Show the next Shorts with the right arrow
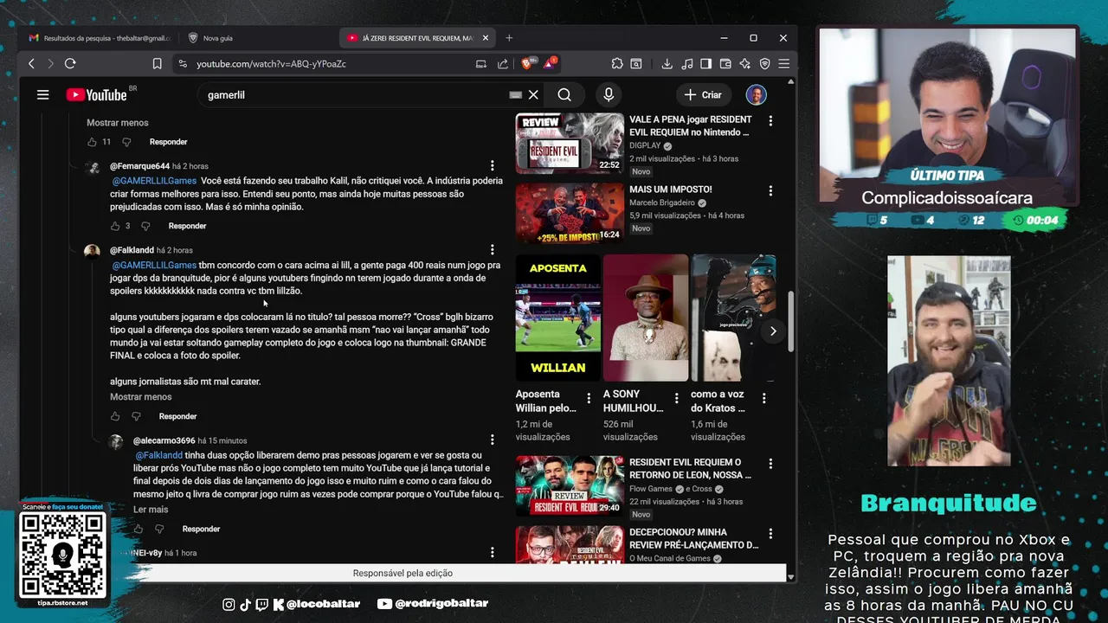Viewport: 1108px width, 623px height. 772,331
